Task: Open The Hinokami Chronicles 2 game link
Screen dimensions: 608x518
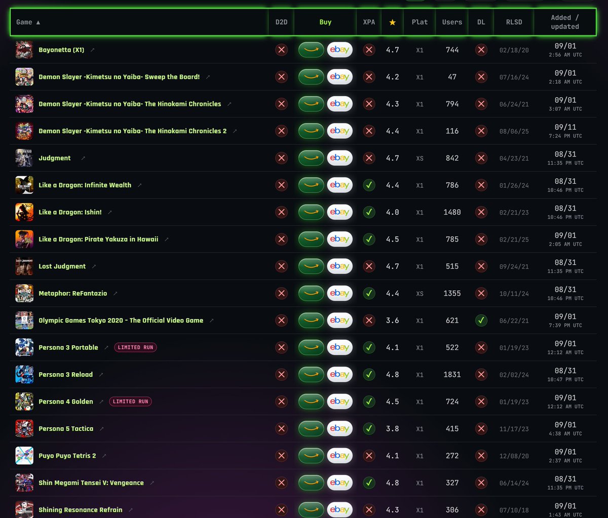Action: tap(133, 131)
